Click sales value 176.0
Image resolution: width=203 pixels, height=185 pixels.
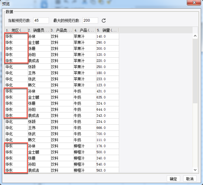point(101,146)
